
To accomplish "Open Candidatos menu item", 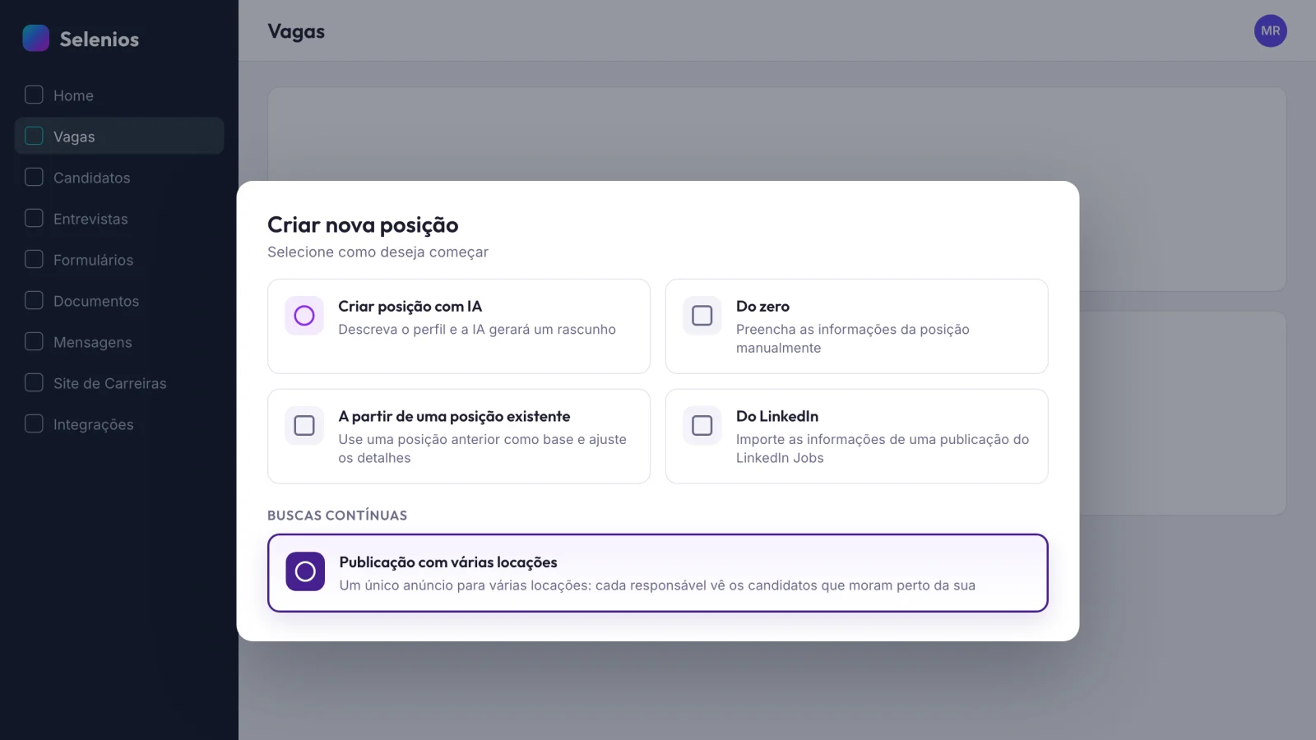I will [x=119, y=178].
